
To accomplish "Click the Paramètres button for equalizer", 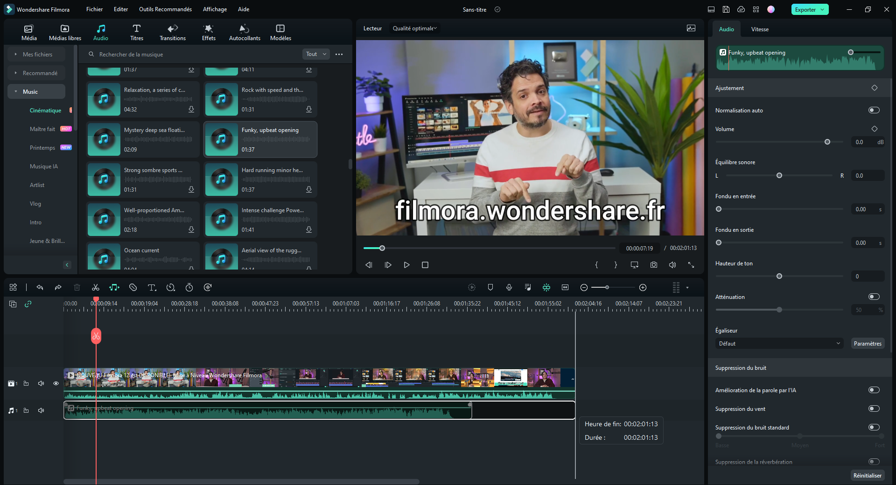I will [868, 343].
